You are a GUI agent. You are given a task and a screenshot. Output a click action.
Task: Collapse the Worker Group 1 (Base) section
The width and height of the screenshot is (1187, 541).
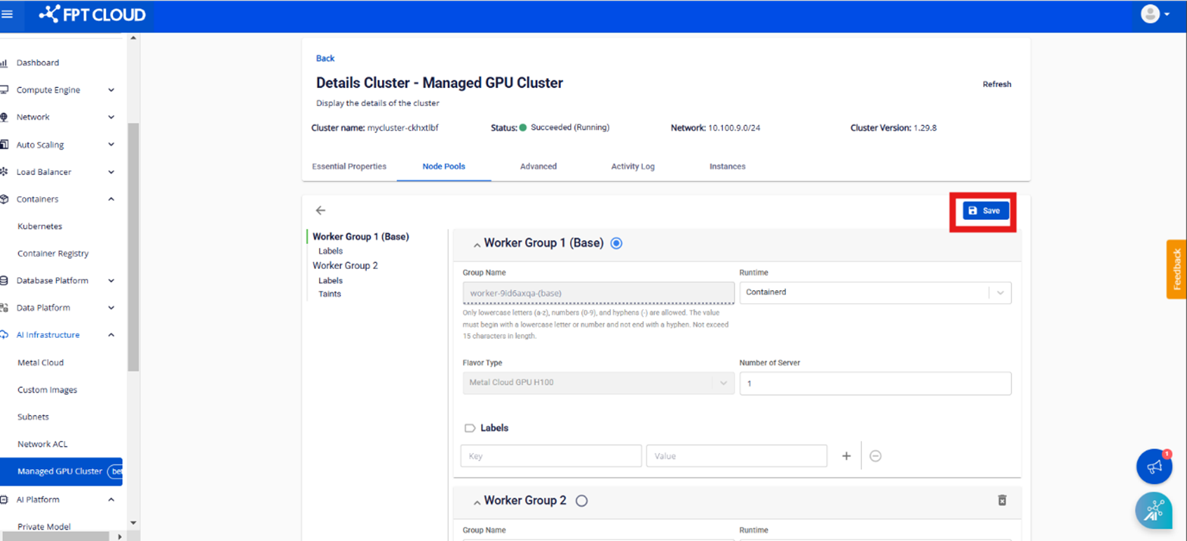[x=477, y=245]
